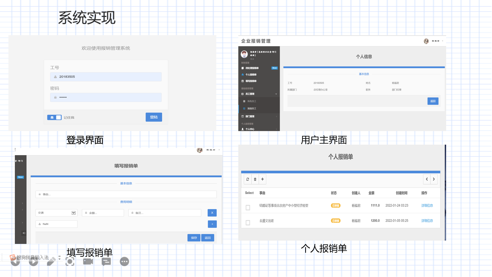This screenshot has height=277, width=492.
Task: Open user dropdown arrow in 填写报销单 header
Action: click(x=219, y=150)
